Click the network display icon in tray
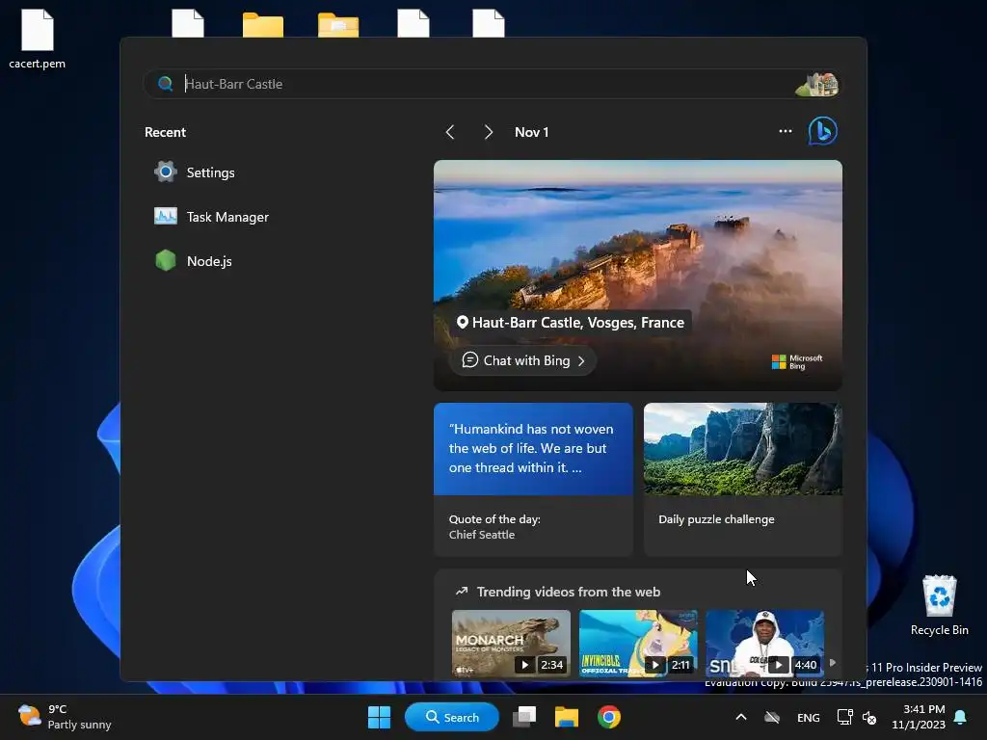Image resolution: width=987 pixels, height=740 pixels. click(844, 717)
